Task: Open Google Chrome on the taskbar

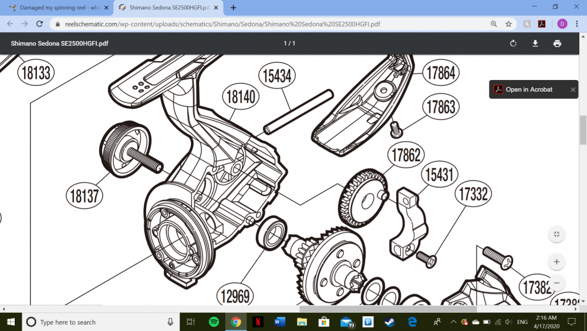Action: [x=236, y=322]
